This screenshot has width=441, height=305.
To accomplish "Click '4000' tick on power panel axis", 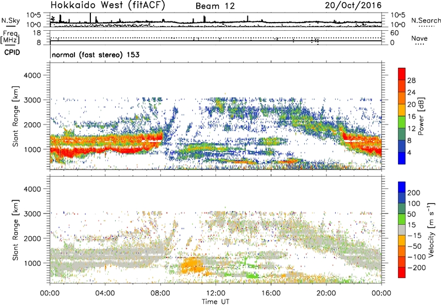I will click(x=32, y=75).
